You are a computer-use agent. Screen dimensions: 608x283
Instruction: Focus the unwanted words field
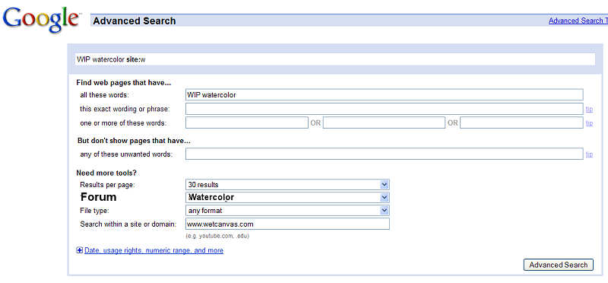[385, 154]
